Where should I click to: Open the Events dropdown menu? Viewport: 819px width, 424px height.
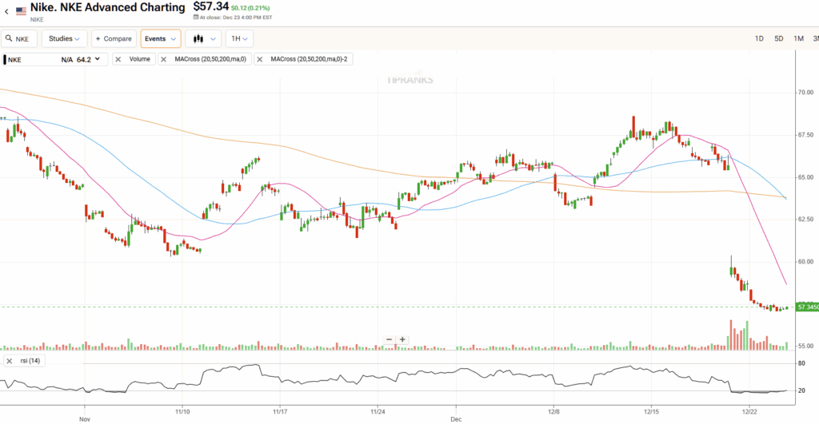coord(160,38)
